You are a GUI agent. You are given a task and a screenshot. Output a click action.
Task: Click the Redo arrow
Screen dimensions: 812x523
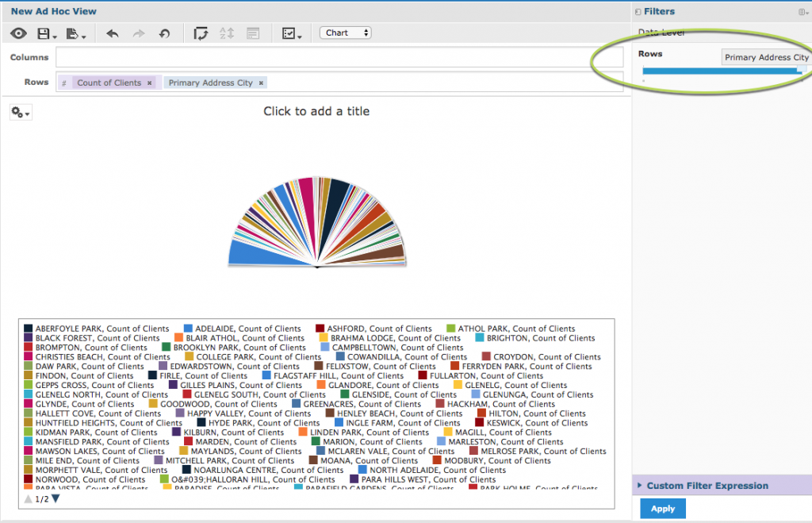(x=139, y=33)
